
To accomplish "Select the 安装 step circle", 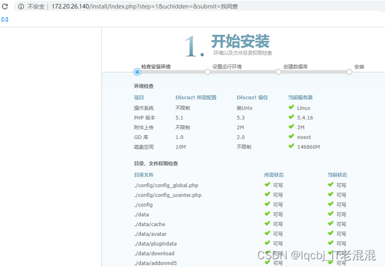I will (350, 72).
